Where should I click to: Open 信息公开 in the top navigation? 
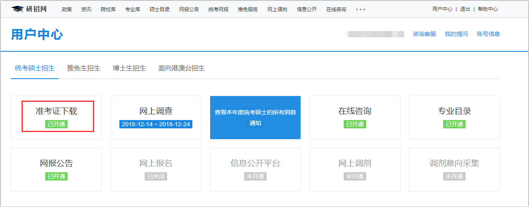point(307,9)
